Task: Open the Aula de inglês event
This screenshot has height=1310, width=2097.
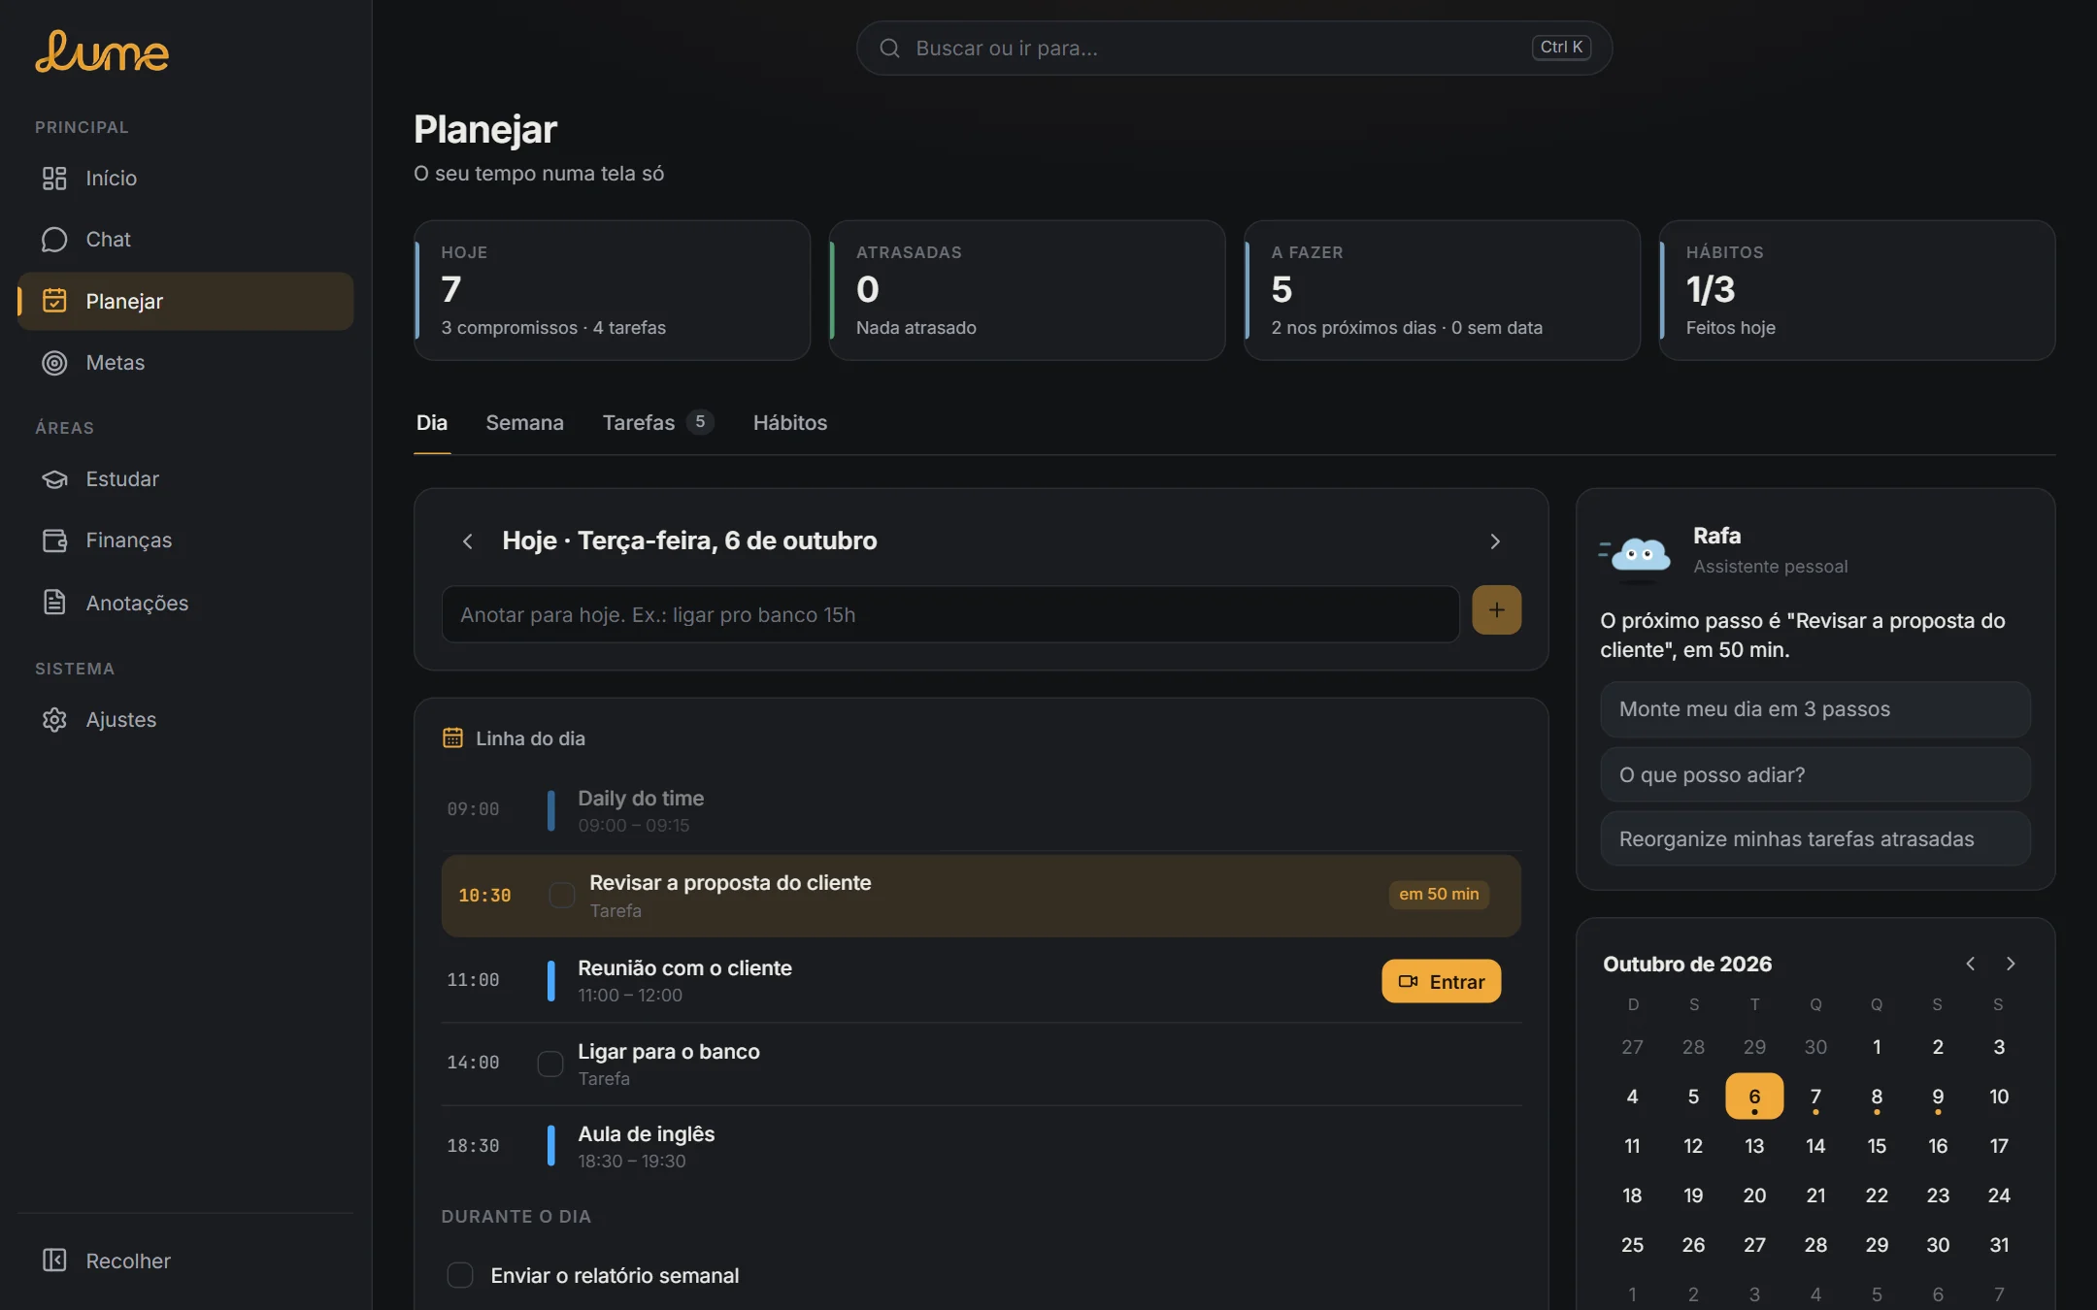Action: tap(982, 1147)
